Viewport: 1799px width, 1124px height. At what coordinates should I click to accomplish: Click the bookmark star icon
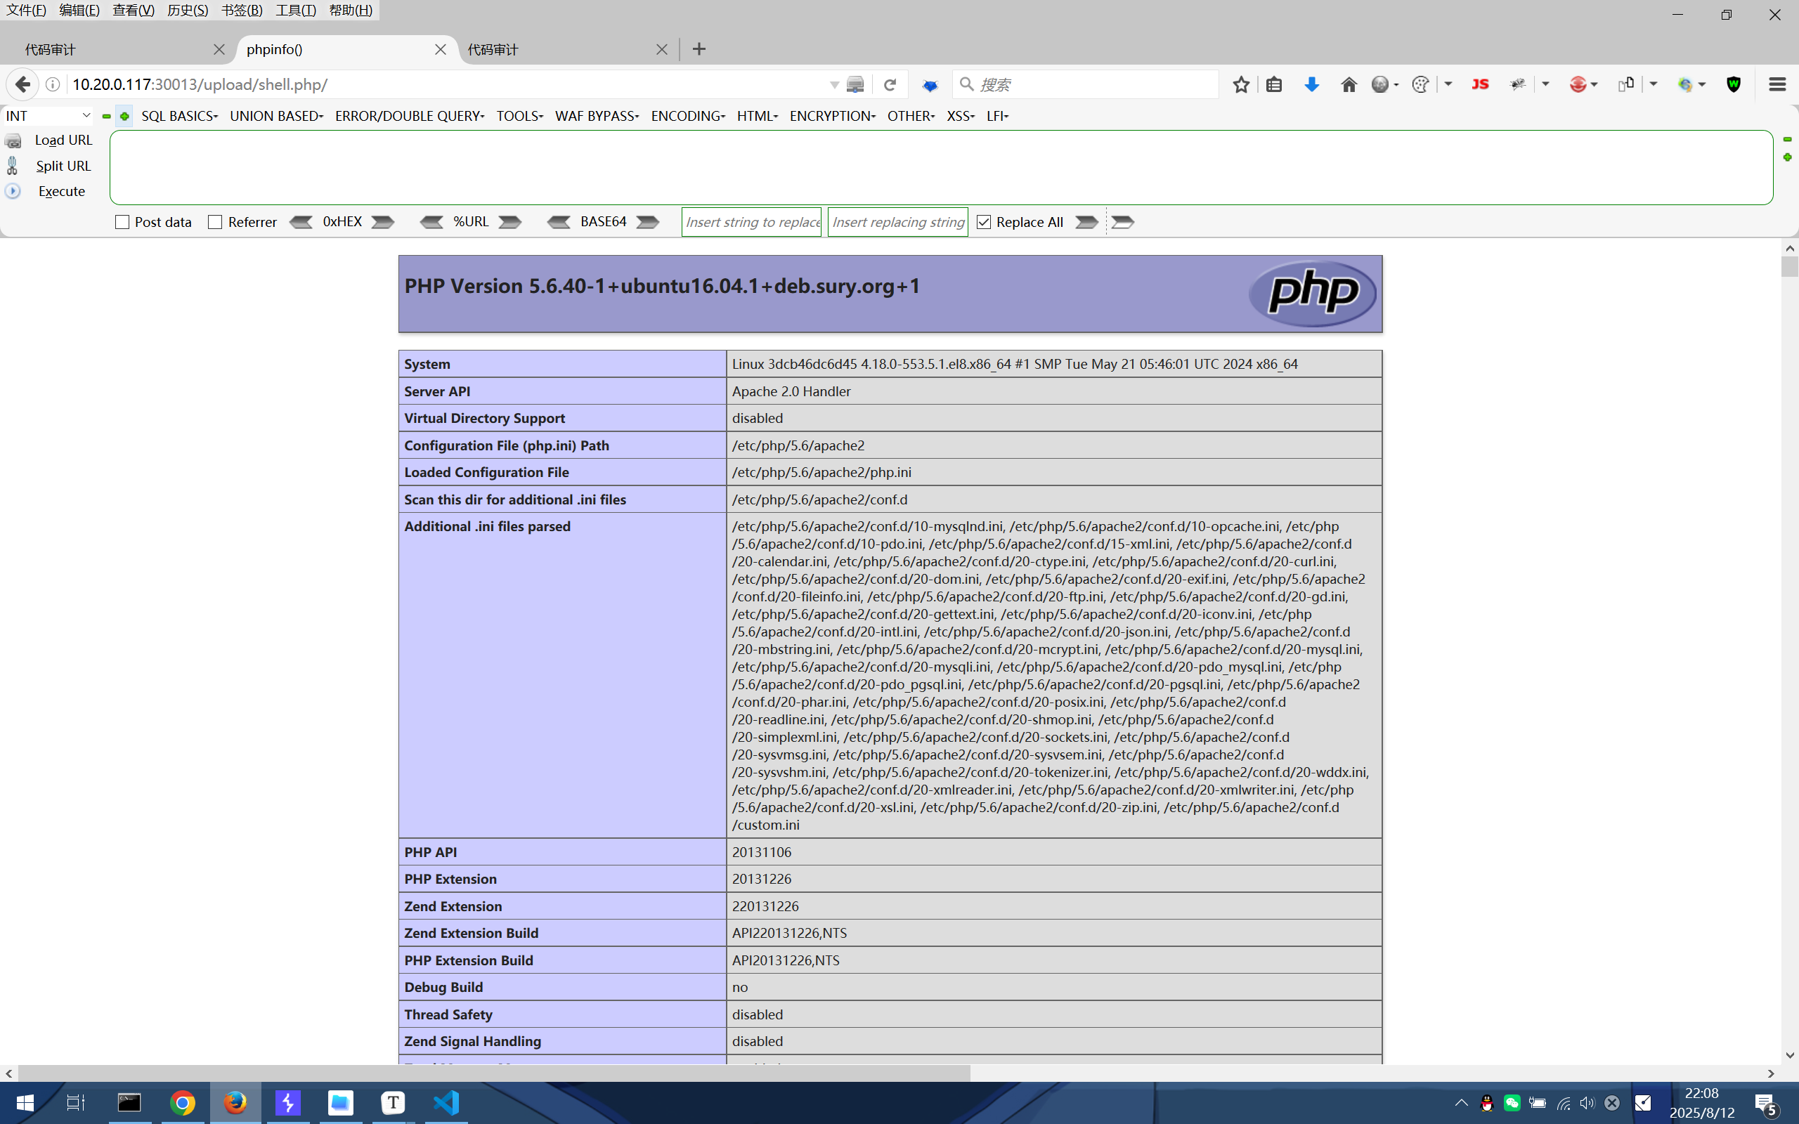(1241, 85)
